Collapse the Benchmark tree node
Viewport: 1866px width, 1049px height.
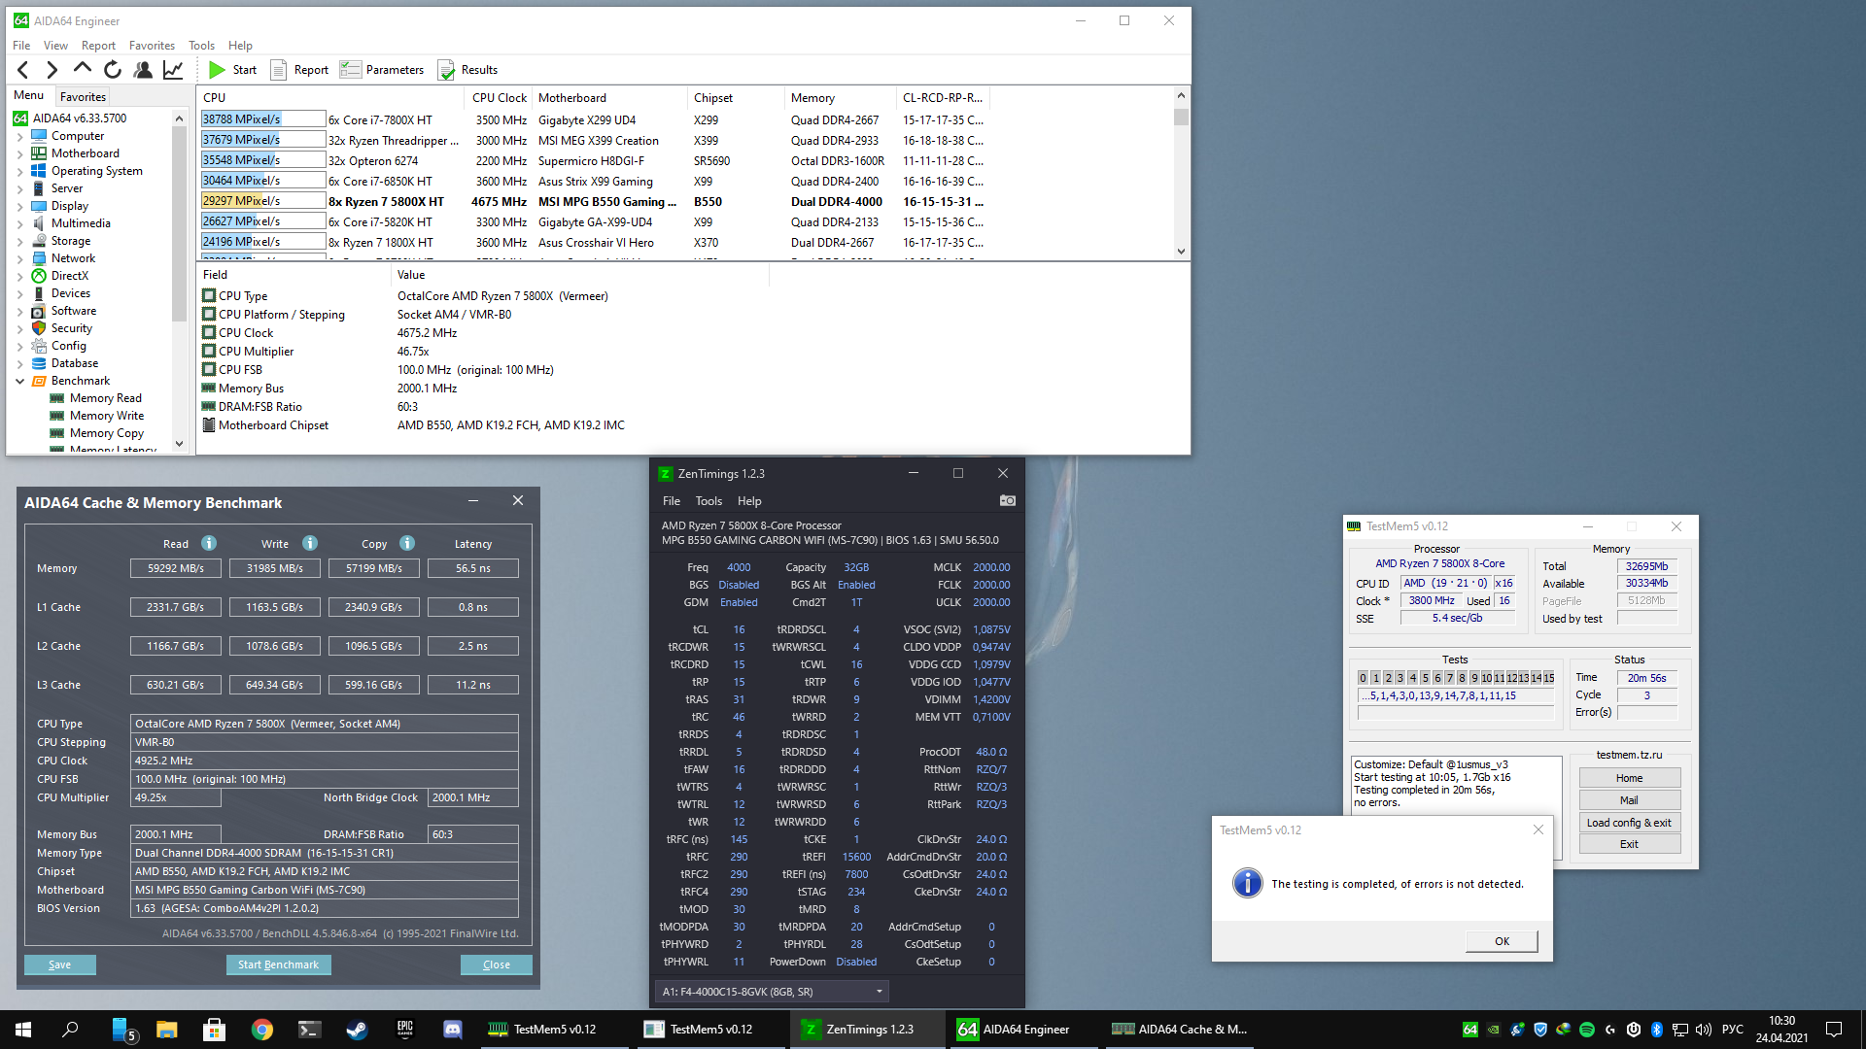tap(19, 381)
